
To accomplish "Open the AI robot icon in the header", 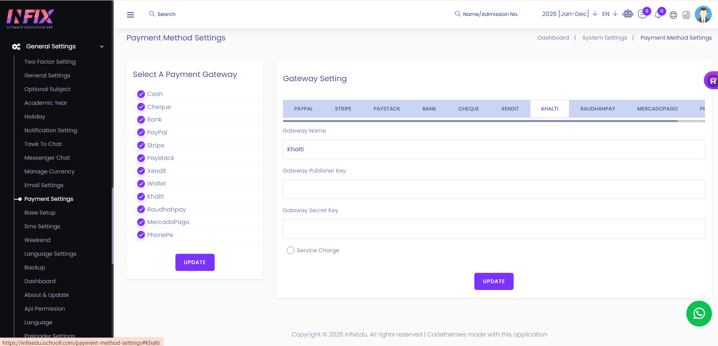I will pos(628,14).
